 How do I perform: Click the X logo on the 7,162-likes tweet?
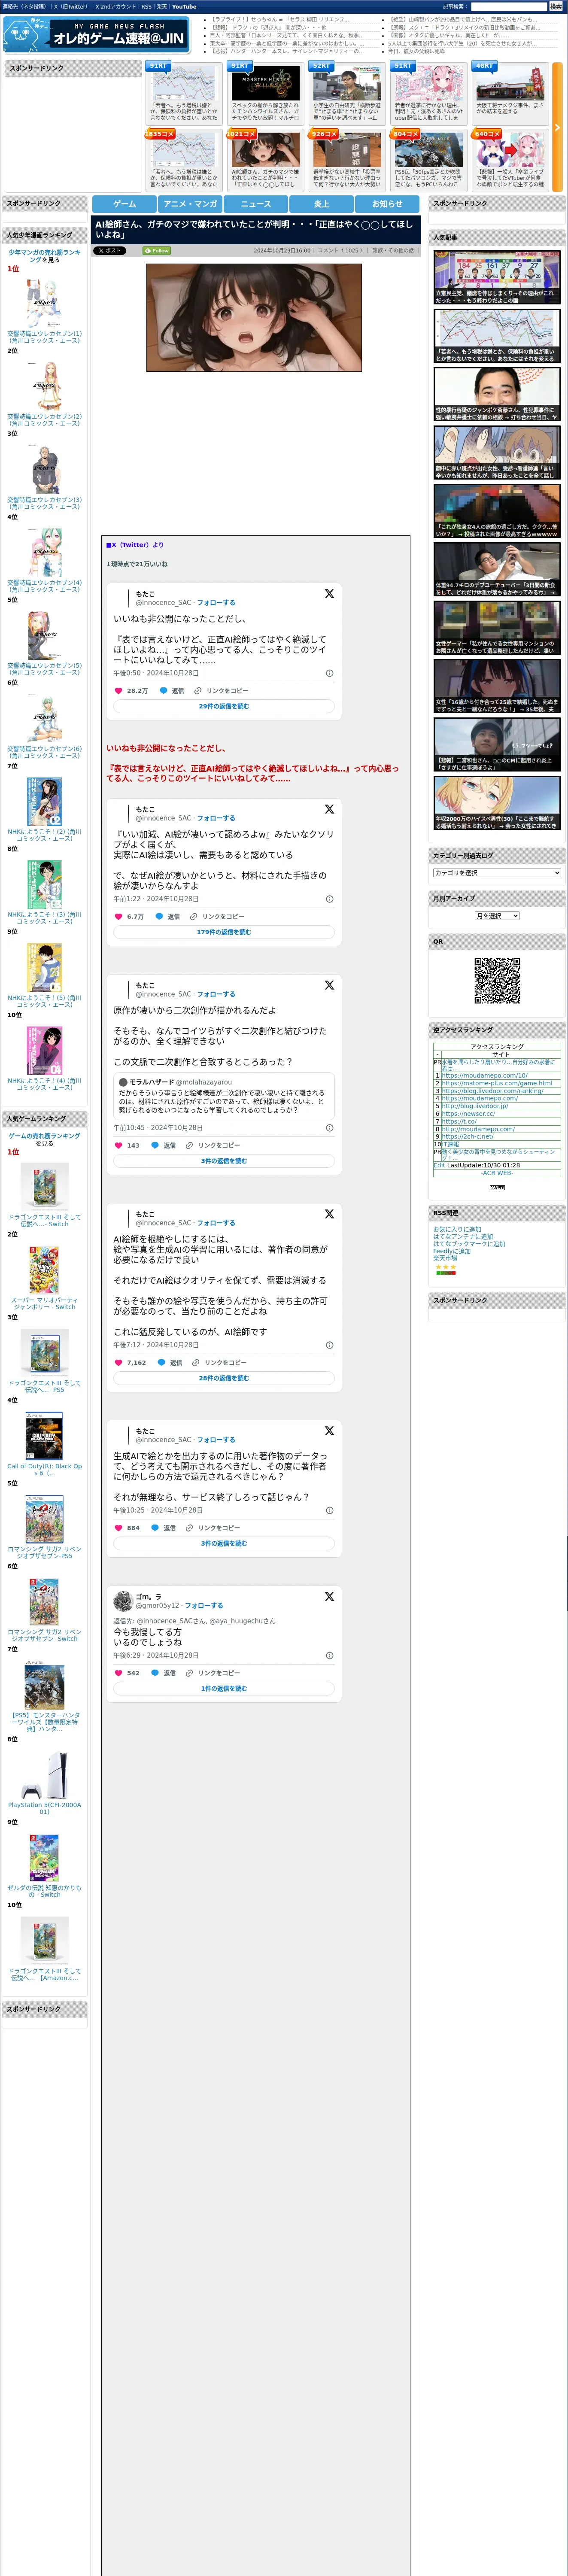(329, 1214)
